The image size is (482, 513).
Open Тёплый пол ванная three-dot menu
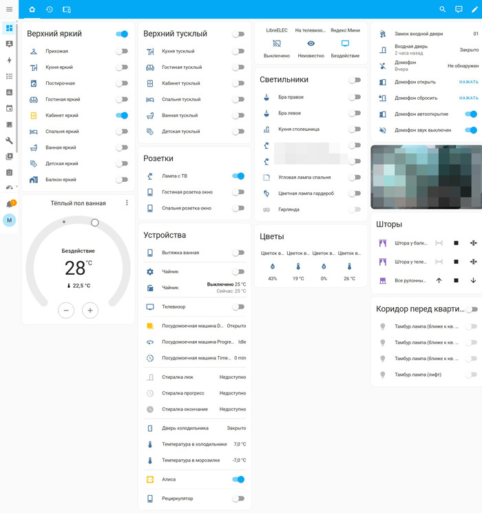tap(127, 203)
